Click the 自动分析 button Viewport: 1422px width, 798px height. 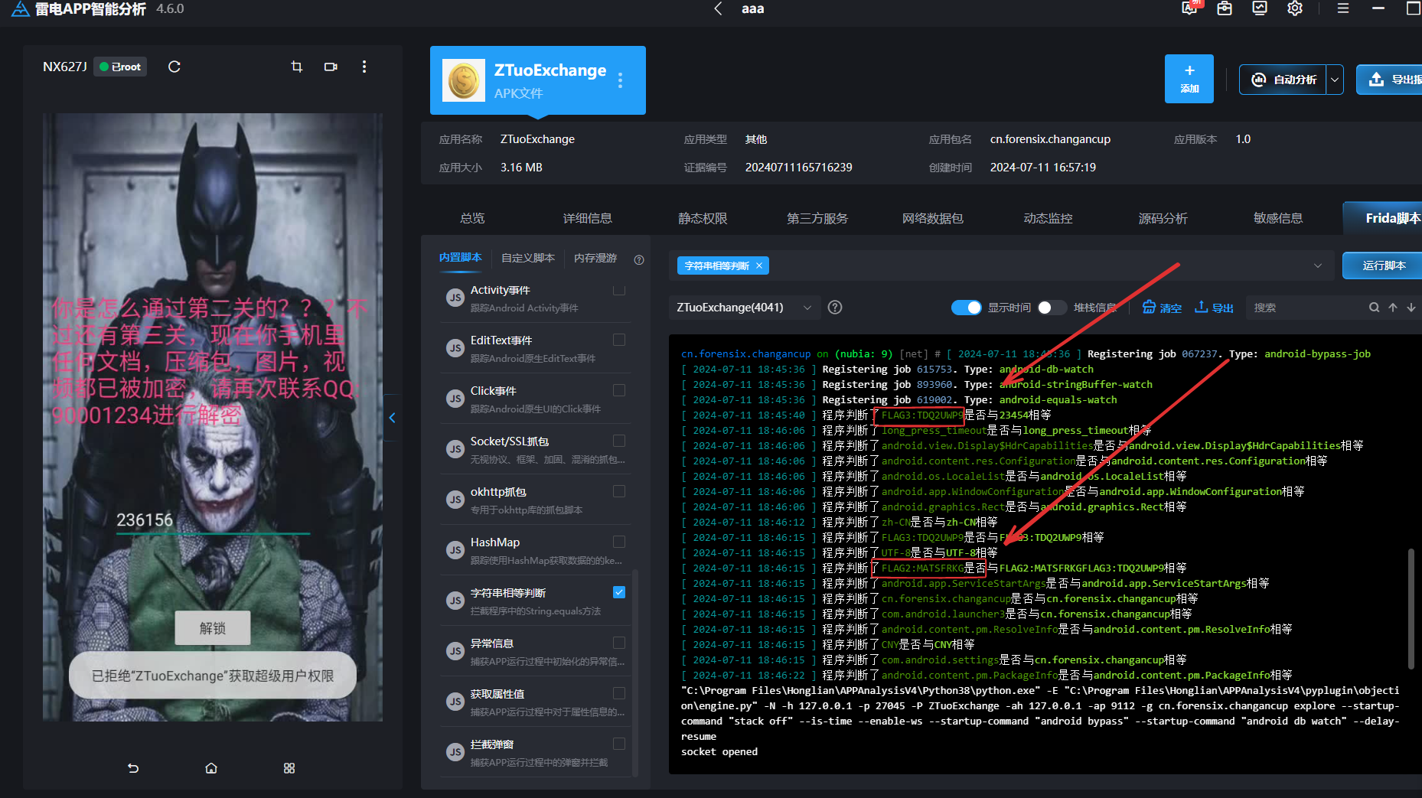coord(1284,80)
